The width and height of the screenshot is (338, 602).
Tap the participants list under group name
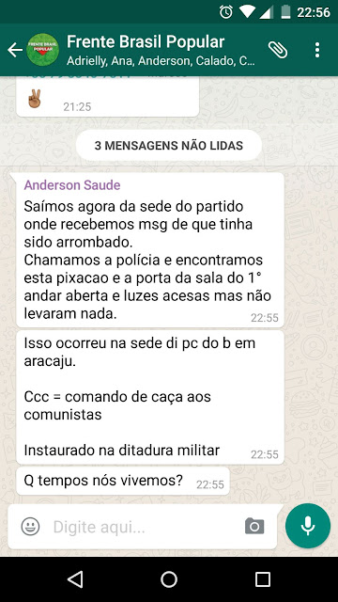pos(161,61)
